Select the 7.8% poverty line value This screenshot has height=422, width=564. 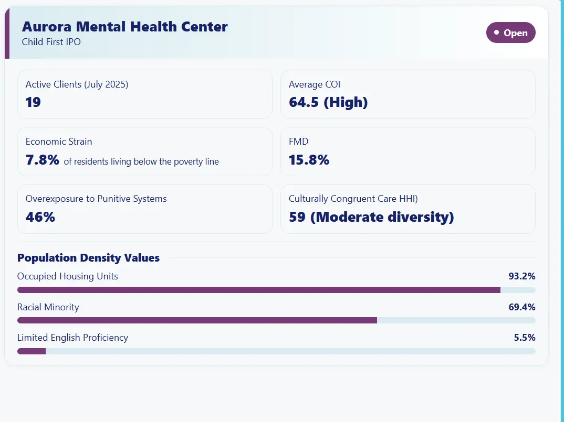[x=41, y=160]
